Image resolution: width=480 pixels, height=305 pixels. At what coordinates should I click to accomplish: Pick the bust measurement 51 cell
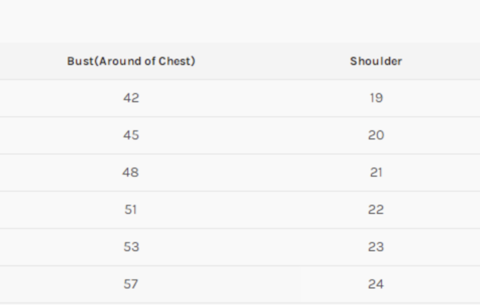pos(131,210)
